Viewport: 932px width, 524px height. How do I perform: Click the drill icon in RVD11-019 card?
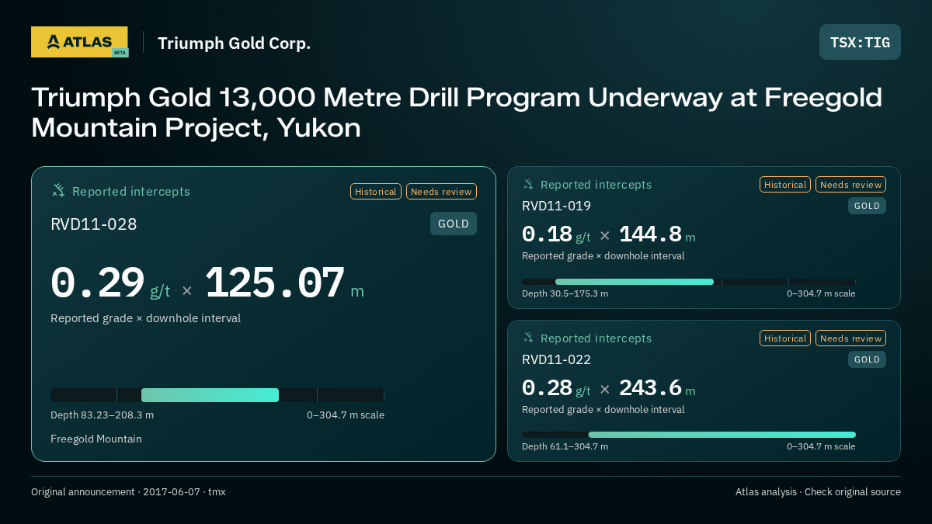click(528, 185)
